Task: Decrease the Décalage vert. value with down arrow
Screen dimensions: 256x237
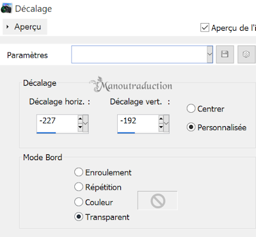Action: tap(161, 127)
